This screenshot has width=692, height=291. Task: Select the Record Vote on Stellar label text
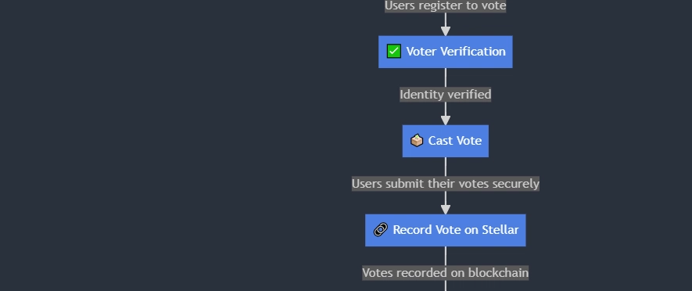pyautogui.click(x=455, y=230)
